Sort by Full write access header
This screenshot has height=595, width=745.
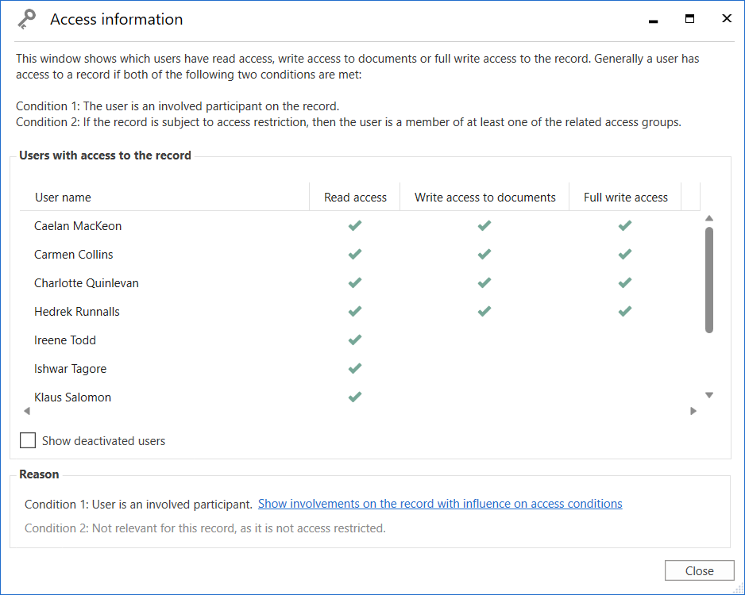pos(625,198)
